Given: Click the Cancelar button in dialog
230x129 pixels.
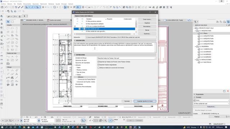Looking at the screenshot, I should [x=127, y=101].
